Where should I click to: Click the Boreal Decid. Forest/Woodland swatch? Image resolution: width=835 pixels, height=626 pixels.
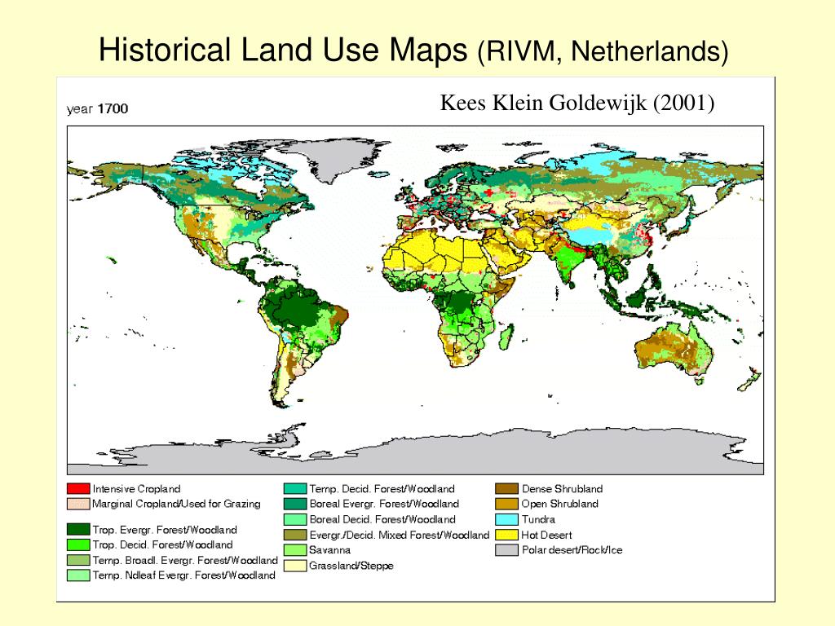click(x=295, y=519)
